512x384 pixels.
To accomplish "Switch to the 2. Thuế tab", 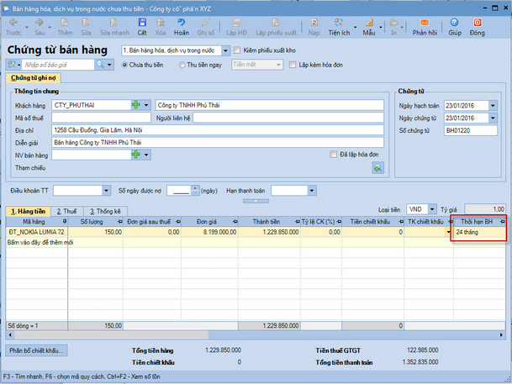I will point(66,212).
